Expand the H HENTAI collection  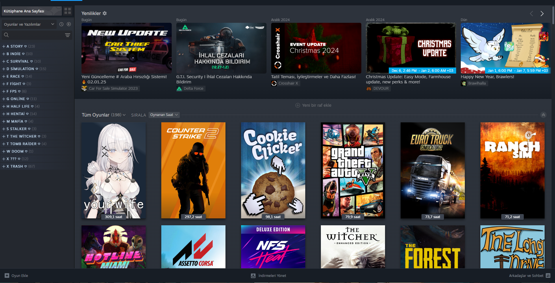click(x=4, y=114)
